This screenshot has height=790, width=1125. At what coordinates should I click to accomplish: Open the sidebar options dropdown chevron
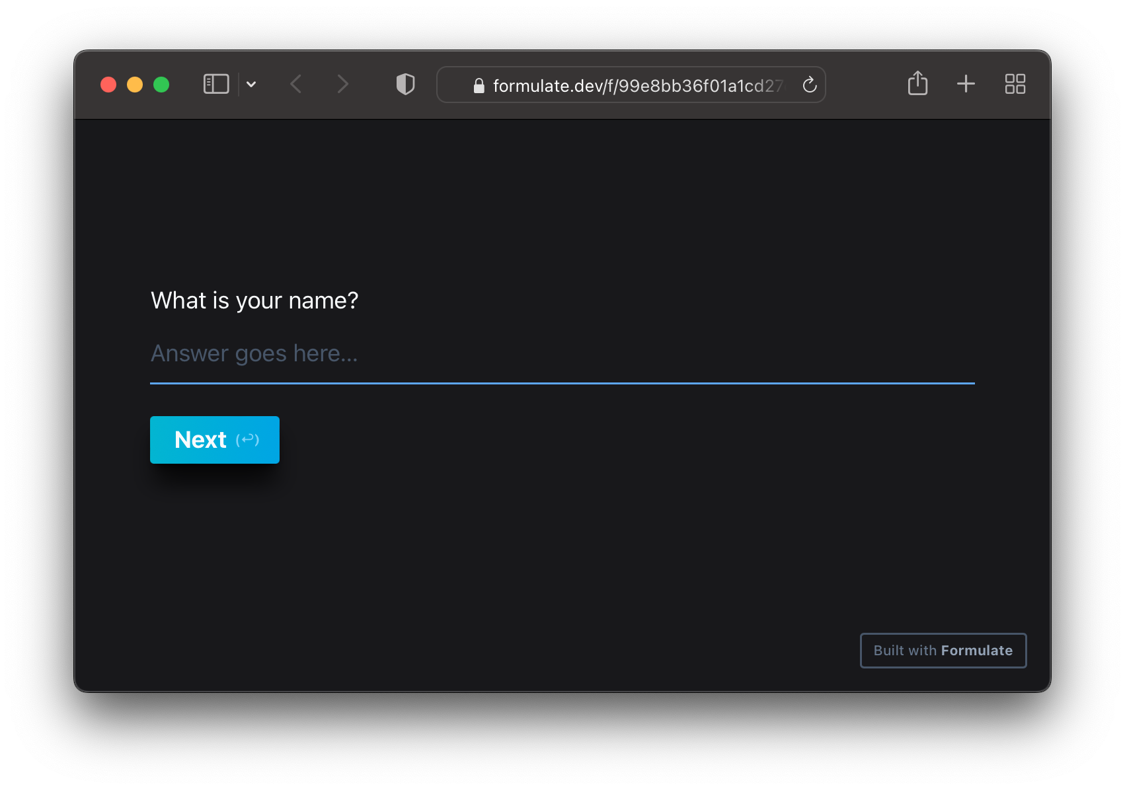coord(251,85)
